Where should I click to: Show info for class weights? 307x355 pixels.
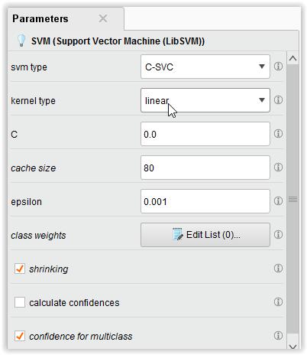click(278, 234)
